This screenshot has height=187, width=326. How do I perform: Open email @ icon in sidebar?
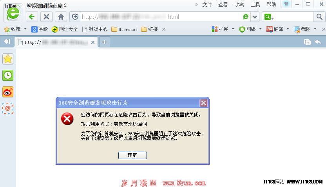tap(8, 108)
